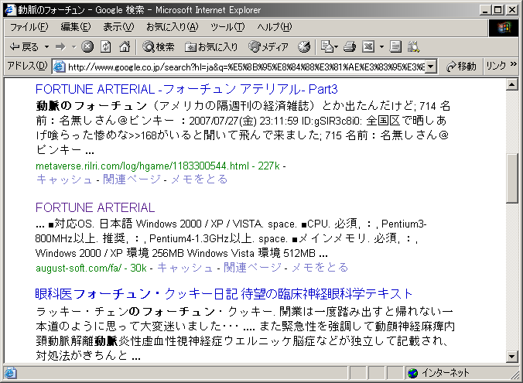The image size is (523, 383).
Task: Open the Media (メディア) toolbar pane
Action: (x=268, y=46)
